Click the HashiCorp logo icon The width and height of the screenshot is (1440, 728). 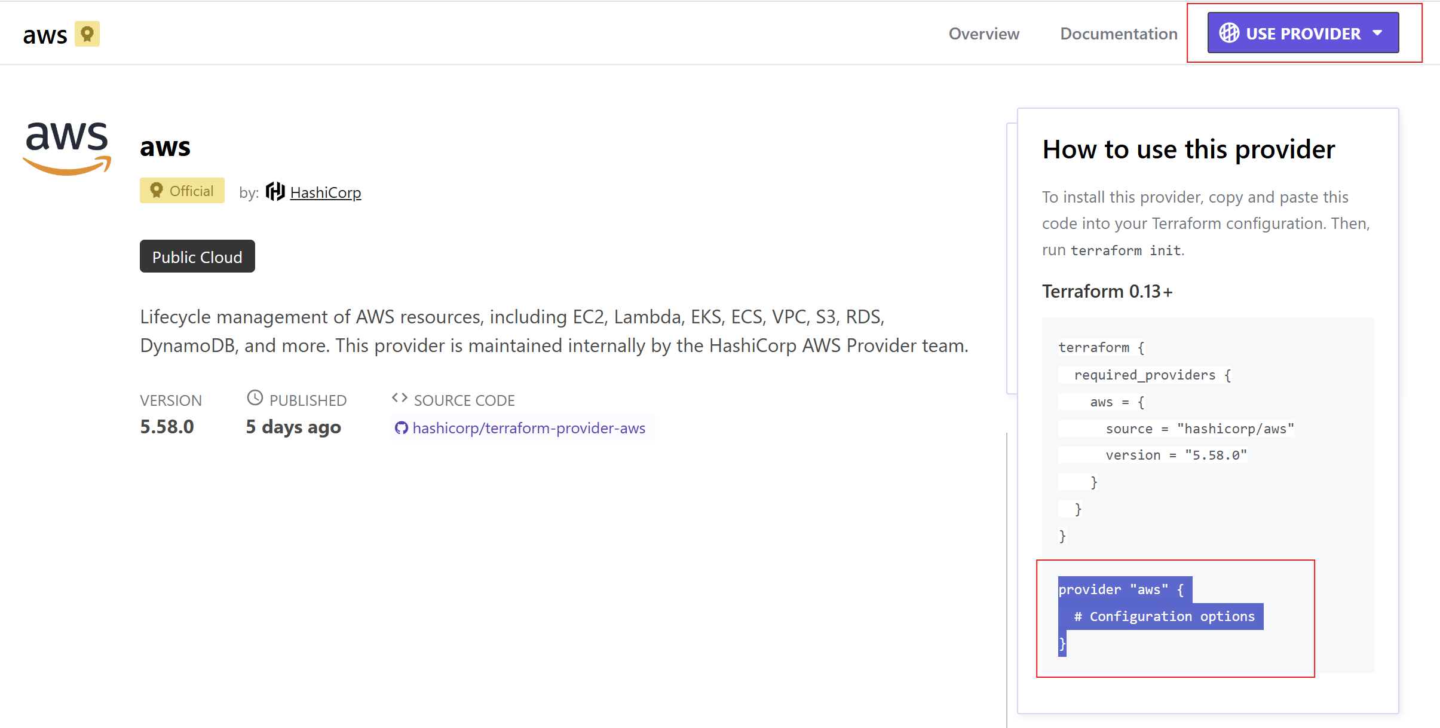click(275, 192)
